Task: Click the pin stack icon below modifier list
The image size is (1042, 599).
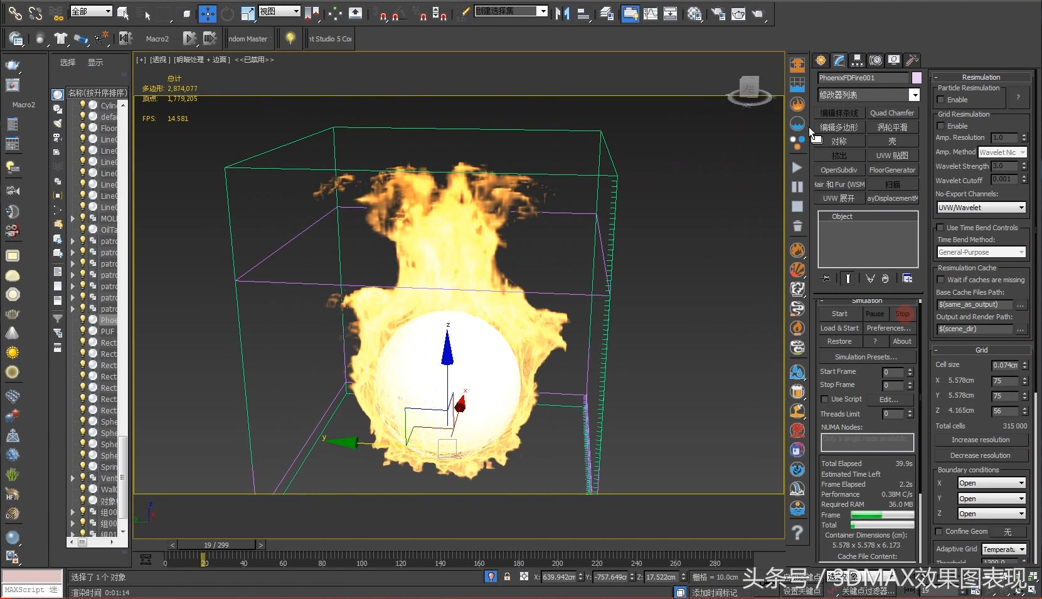Action: (826, 278)
